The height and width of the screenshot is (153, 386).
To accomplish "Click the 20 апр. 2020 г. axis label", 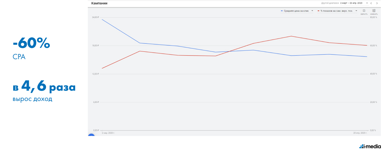I will [x=360, y=133].
